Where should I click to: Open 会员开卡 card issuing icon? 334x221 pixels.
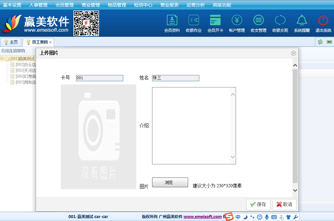[215, 24]
